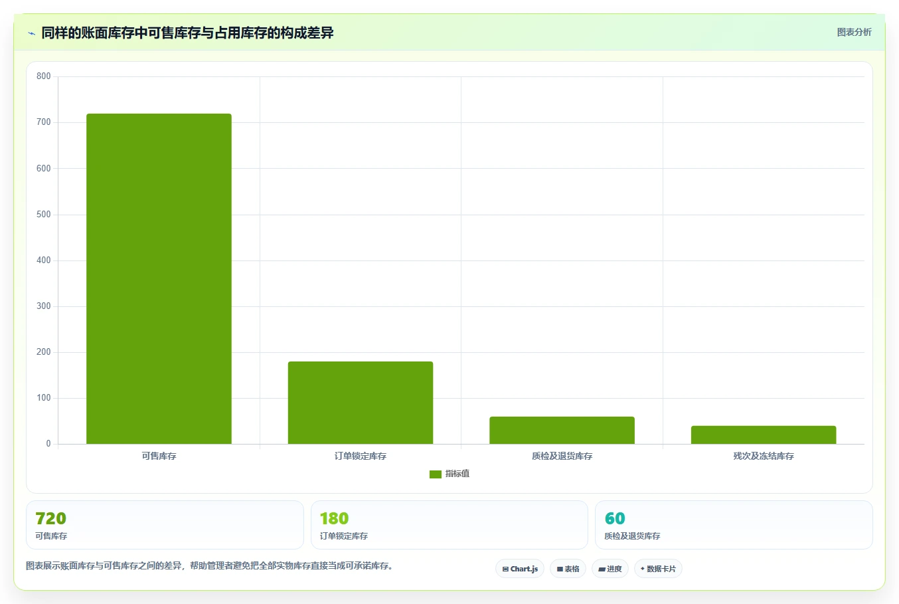This screenshot has height=604, width=899.
Task: Click the 质检及退货库存 bar in the chart
Action: [562, 430]
